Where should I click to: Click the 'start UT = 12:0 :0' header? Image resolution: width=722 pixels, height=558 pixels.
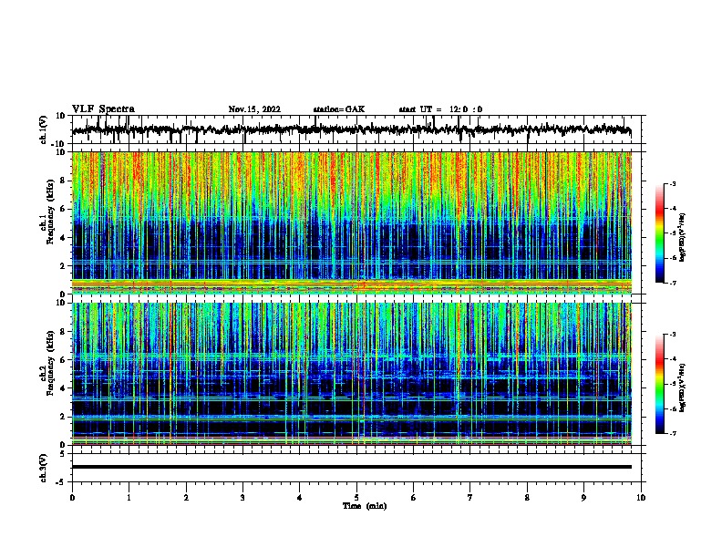click(x=440, y=109)
